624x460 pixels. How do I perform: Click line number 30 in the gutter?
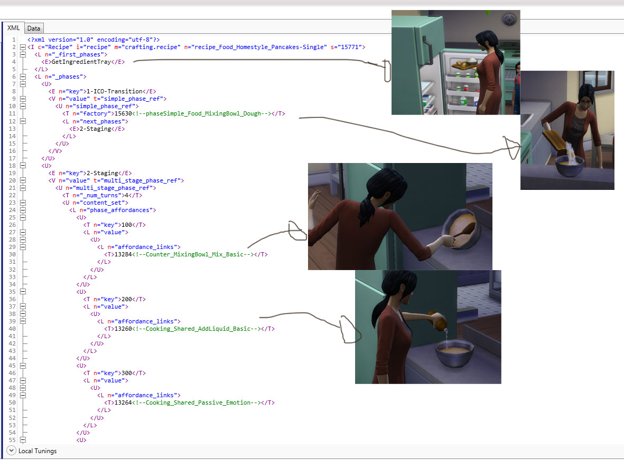click(12, 255)
